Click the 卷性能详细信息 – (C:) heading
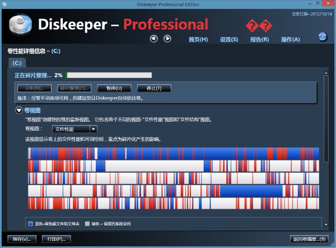This screenshot has width=336, height=248. coord(34,51)
